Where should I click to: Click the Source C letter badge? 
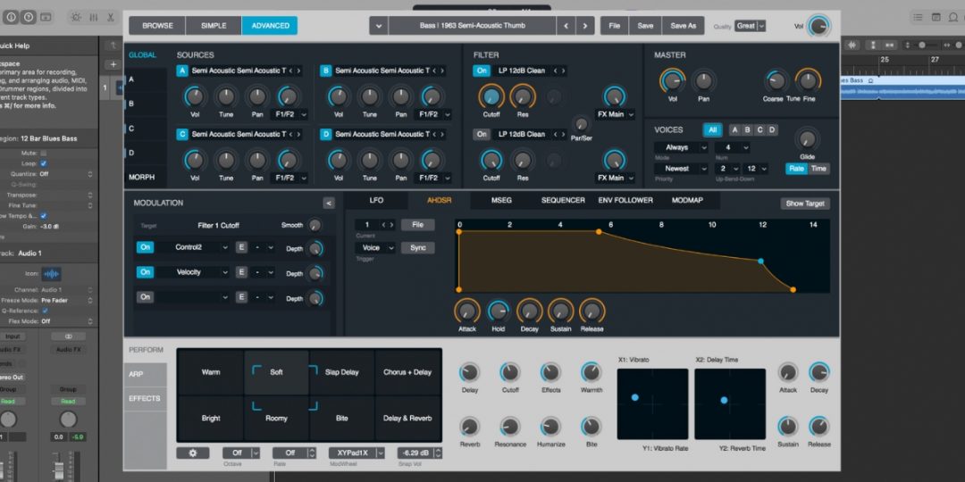point(182,134)
